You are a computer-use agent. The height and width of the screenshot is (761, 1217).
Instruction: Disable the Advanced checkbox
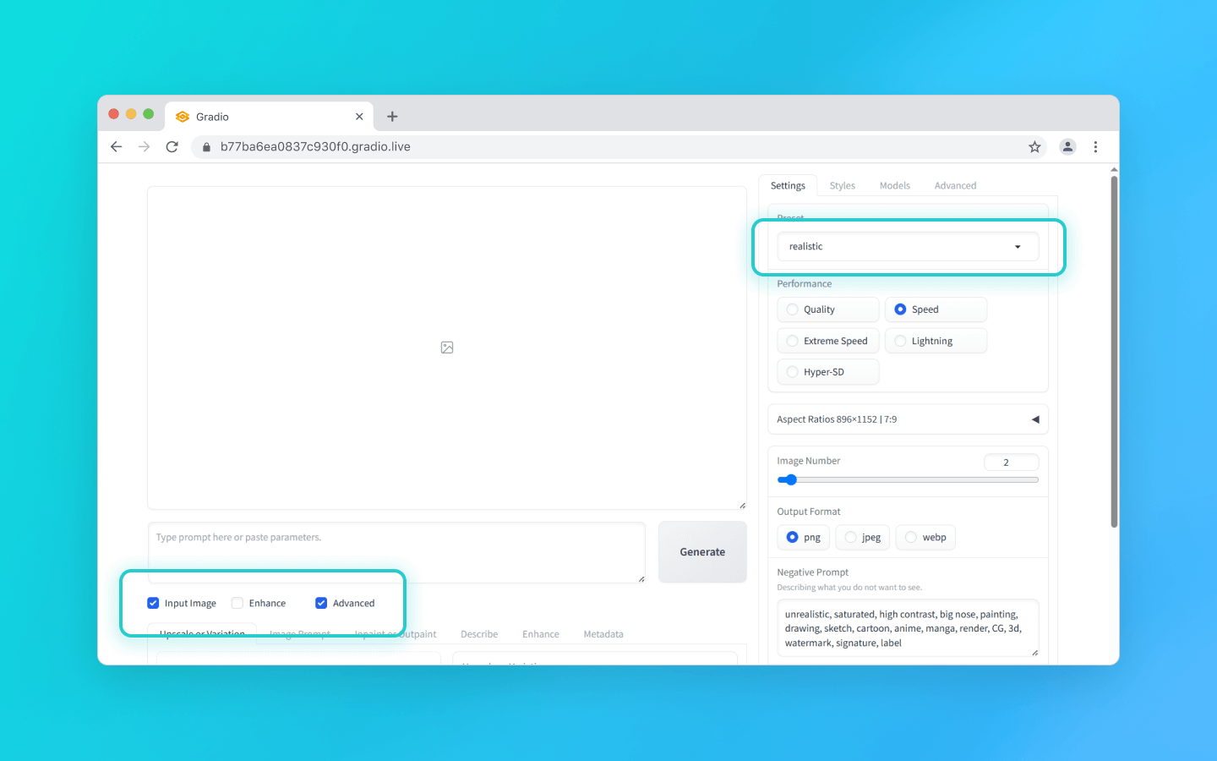tap(321, 603)
